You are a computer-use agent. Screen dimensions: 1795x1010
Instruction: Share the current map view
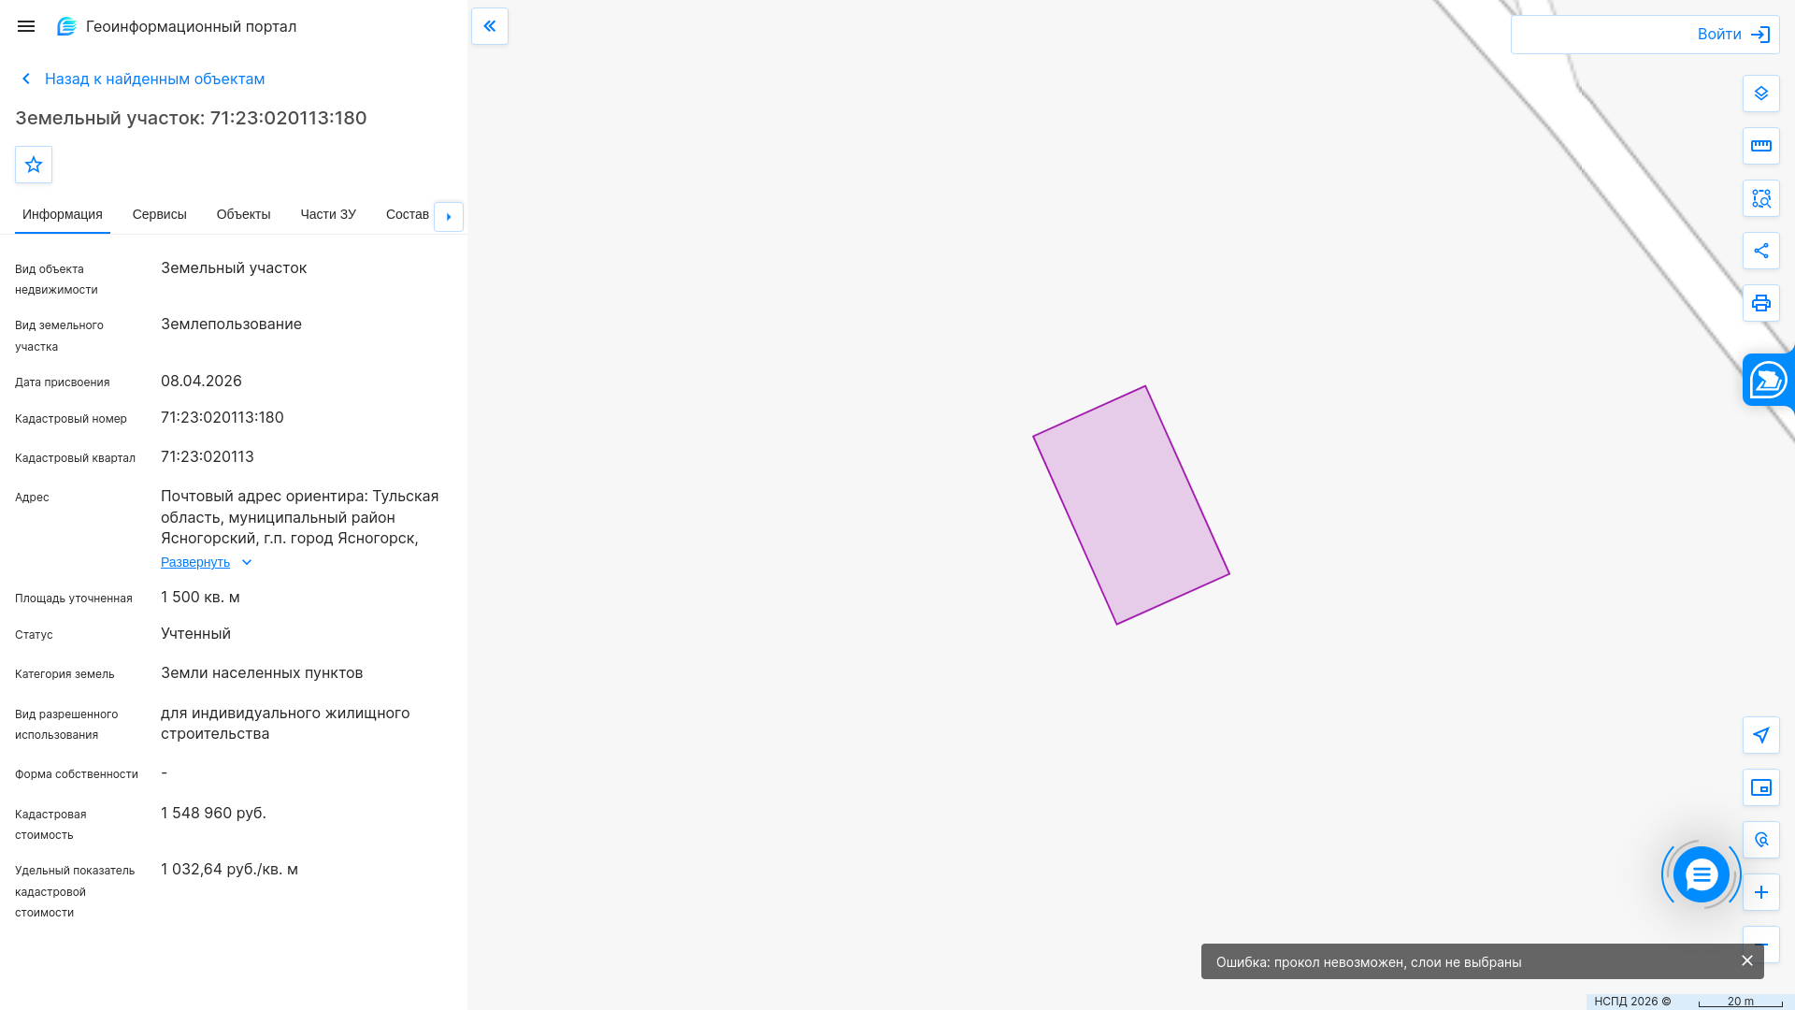1761,251
